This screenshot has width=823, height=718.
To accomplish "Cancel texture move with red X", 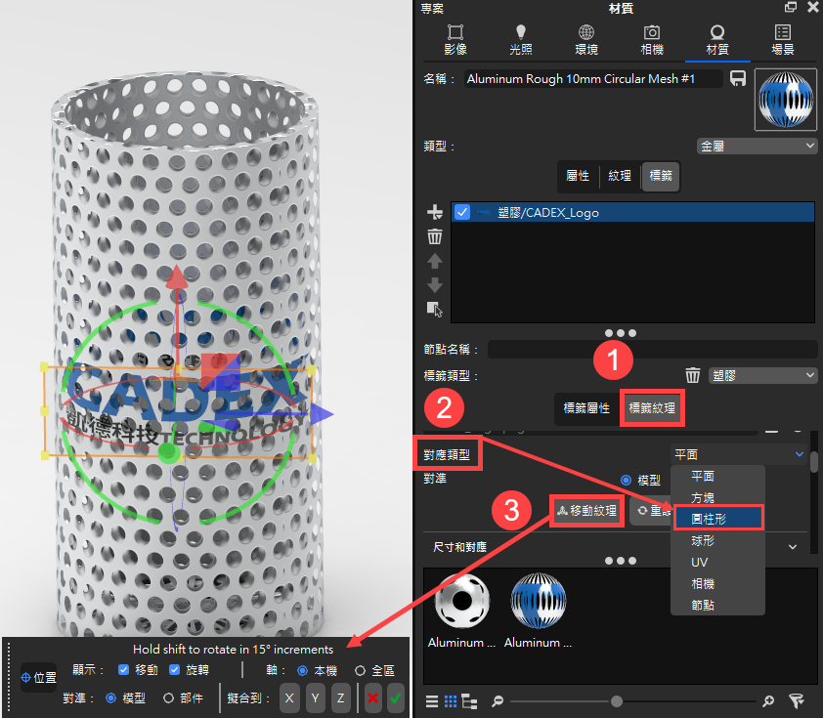I will click(372, 698).
